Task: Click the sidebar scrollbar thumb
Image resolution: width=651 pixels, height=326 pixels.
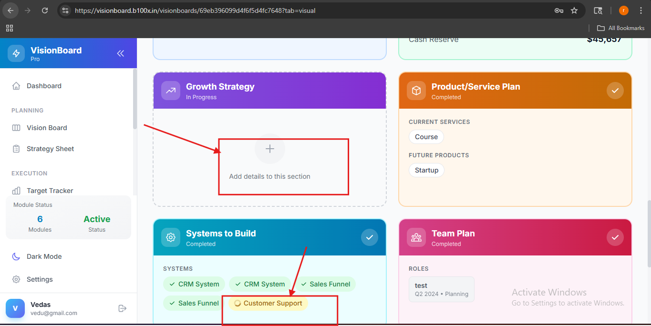Action: [x=135, y=99]
